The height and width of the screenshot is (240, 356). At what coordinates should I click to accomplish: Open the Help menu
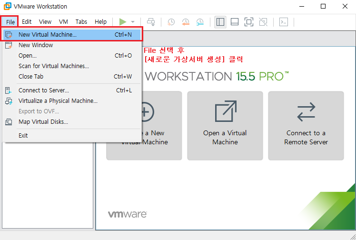click(x=100, y=22)
